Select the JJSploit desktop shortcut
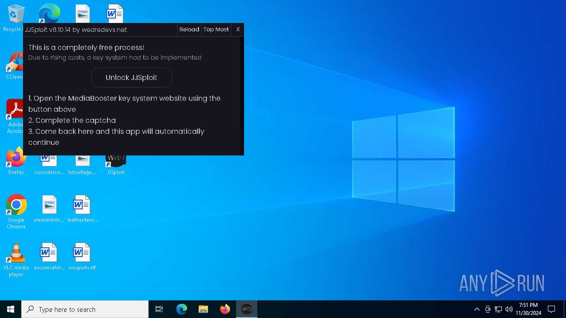Viewport: 566px width, 318px height. [116, 164]
